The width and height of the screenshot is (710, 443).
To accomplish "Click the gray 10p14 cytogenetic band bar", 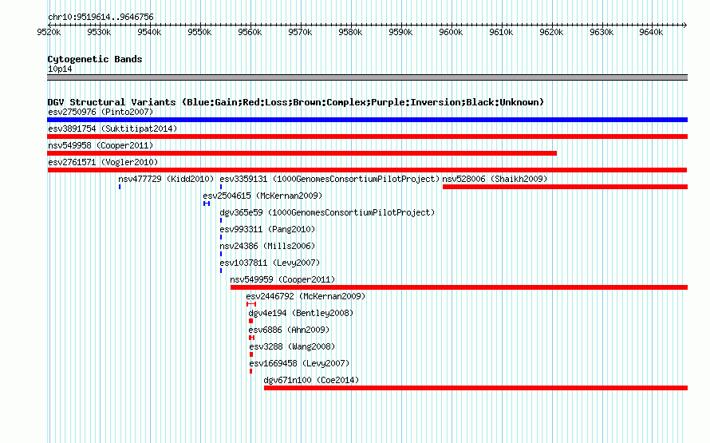I will pos(367,77).
